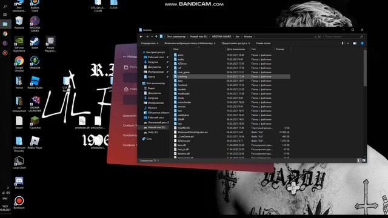388x218 pixels.
Task: Open the Recycle Bin (Корзина) icon
Action: (x=19, y=23)
